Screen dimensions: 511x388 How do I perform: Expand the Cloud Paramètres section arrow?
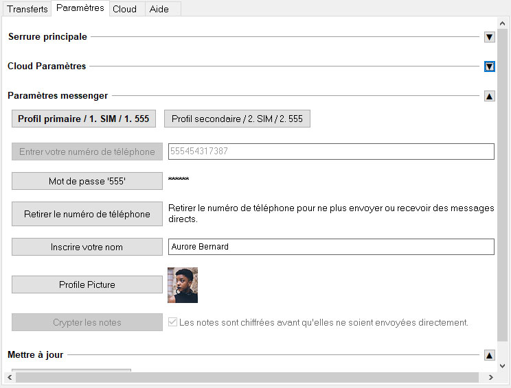point(489,66)
